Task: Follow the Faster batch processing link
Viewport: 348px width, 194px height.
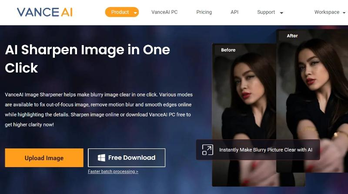Action: point(113,171)
